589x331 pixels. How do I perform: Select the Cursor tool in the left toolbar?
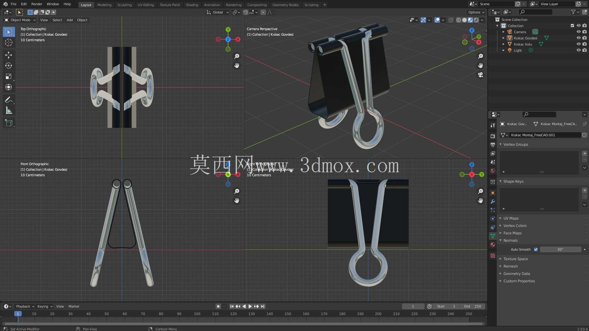[x=9, y=42]
